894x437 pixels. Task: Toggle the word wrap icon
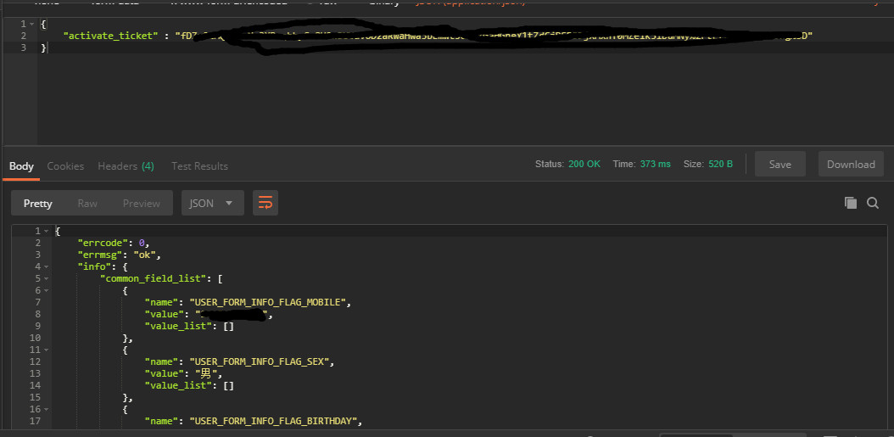click(265, 203)
